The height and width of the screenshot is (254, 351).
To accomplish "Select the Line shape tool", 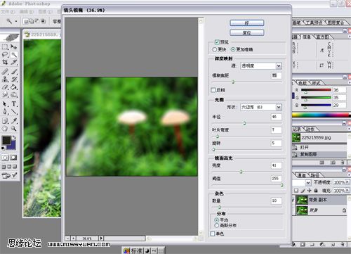I will (14, 112).
